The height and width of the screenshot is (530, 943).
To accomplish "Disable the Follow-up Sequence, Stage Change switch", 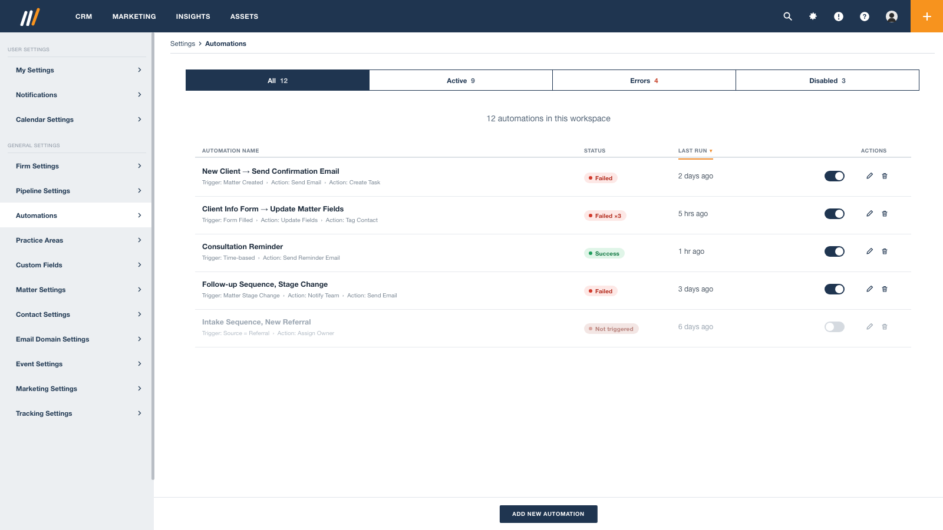I will tap(835, 289).
